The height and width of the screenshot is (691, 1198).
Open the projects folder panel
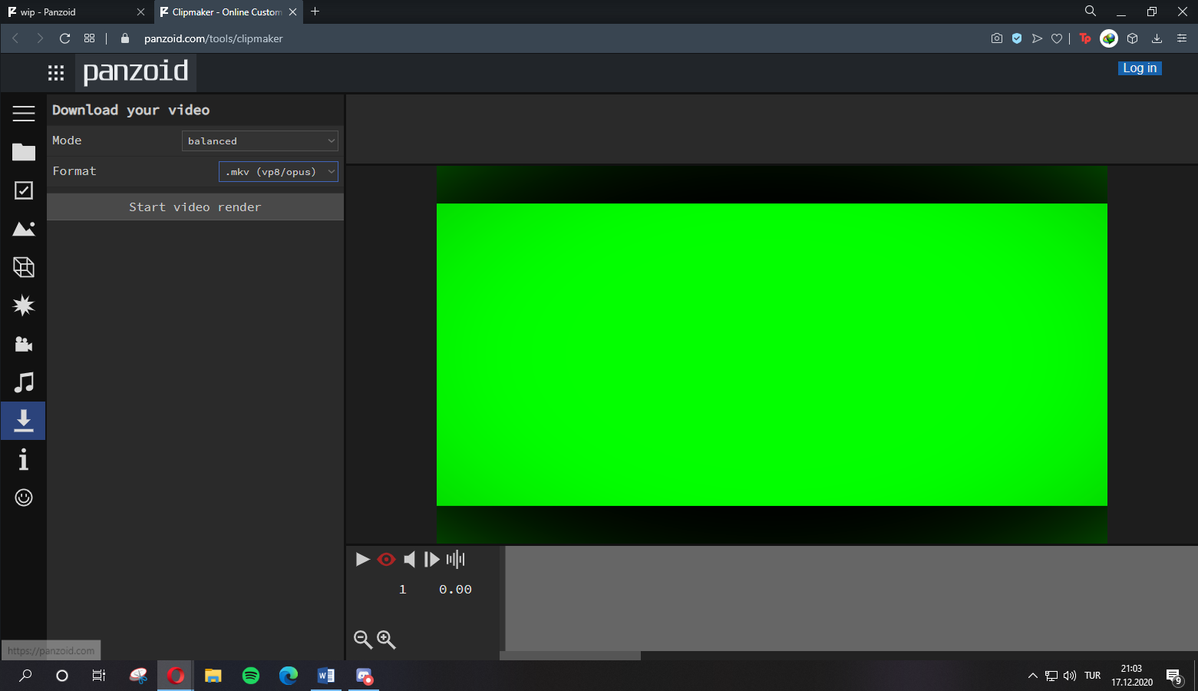pyautogui.click(x=24, y=152)
